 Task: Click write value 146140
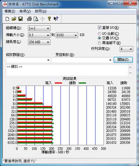[111, 103]
